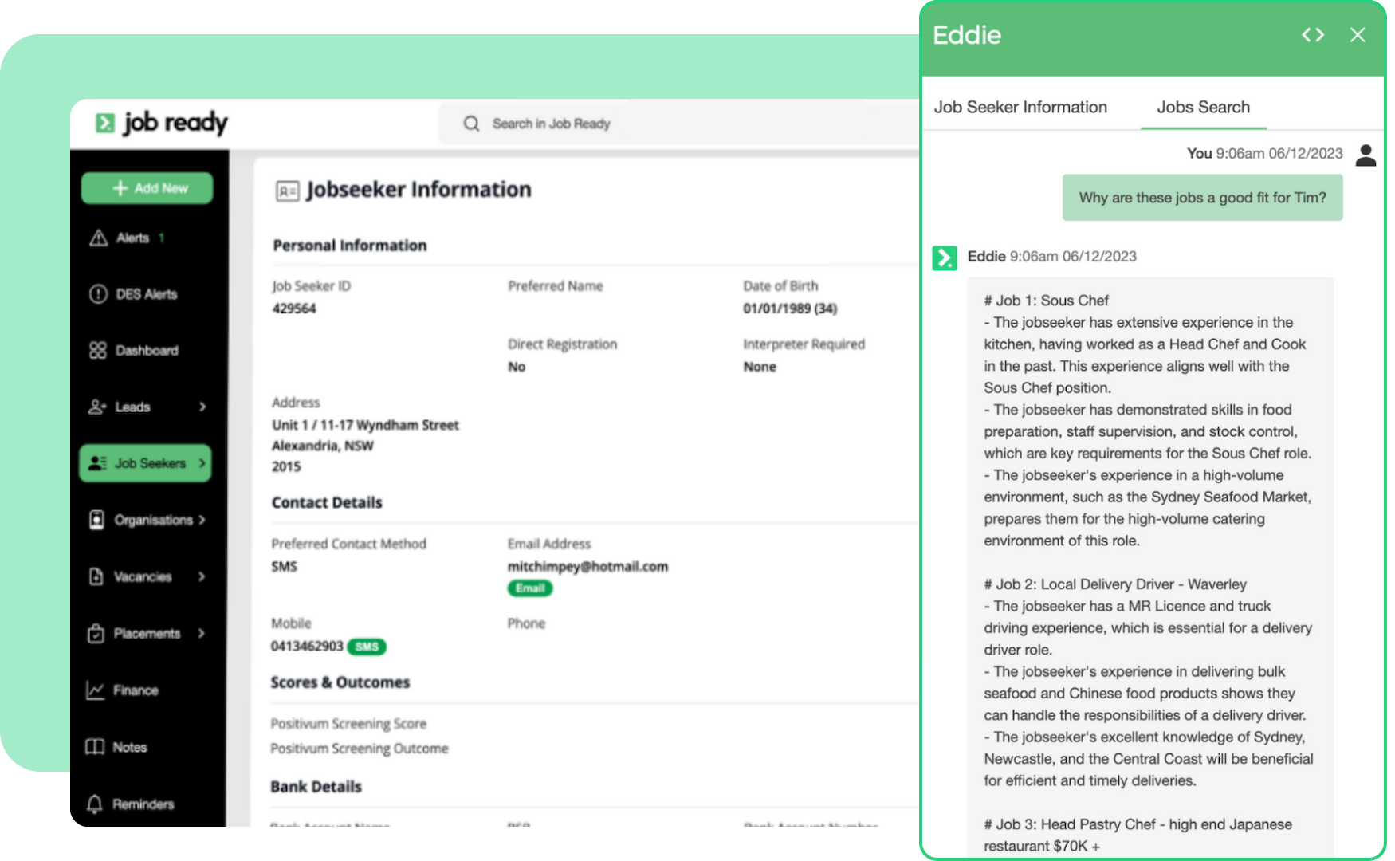Click the Add New button
The height and width of the screenshot is (861, 1395).
(x=147, y=188)
